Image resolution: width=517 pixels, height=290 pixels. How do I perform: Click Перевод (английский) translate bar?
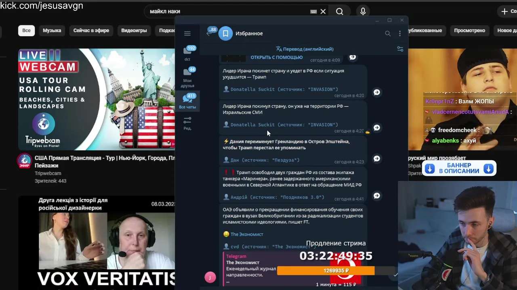(x=305, y=49)
